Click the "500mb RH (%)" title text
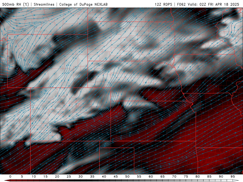Screen dimensions: 243x182 16,5
